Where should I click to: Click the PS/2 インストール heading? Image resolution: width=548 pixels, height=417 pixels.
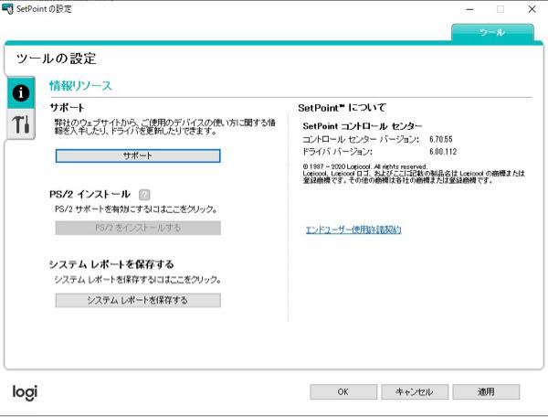click(x=90, y=194)
